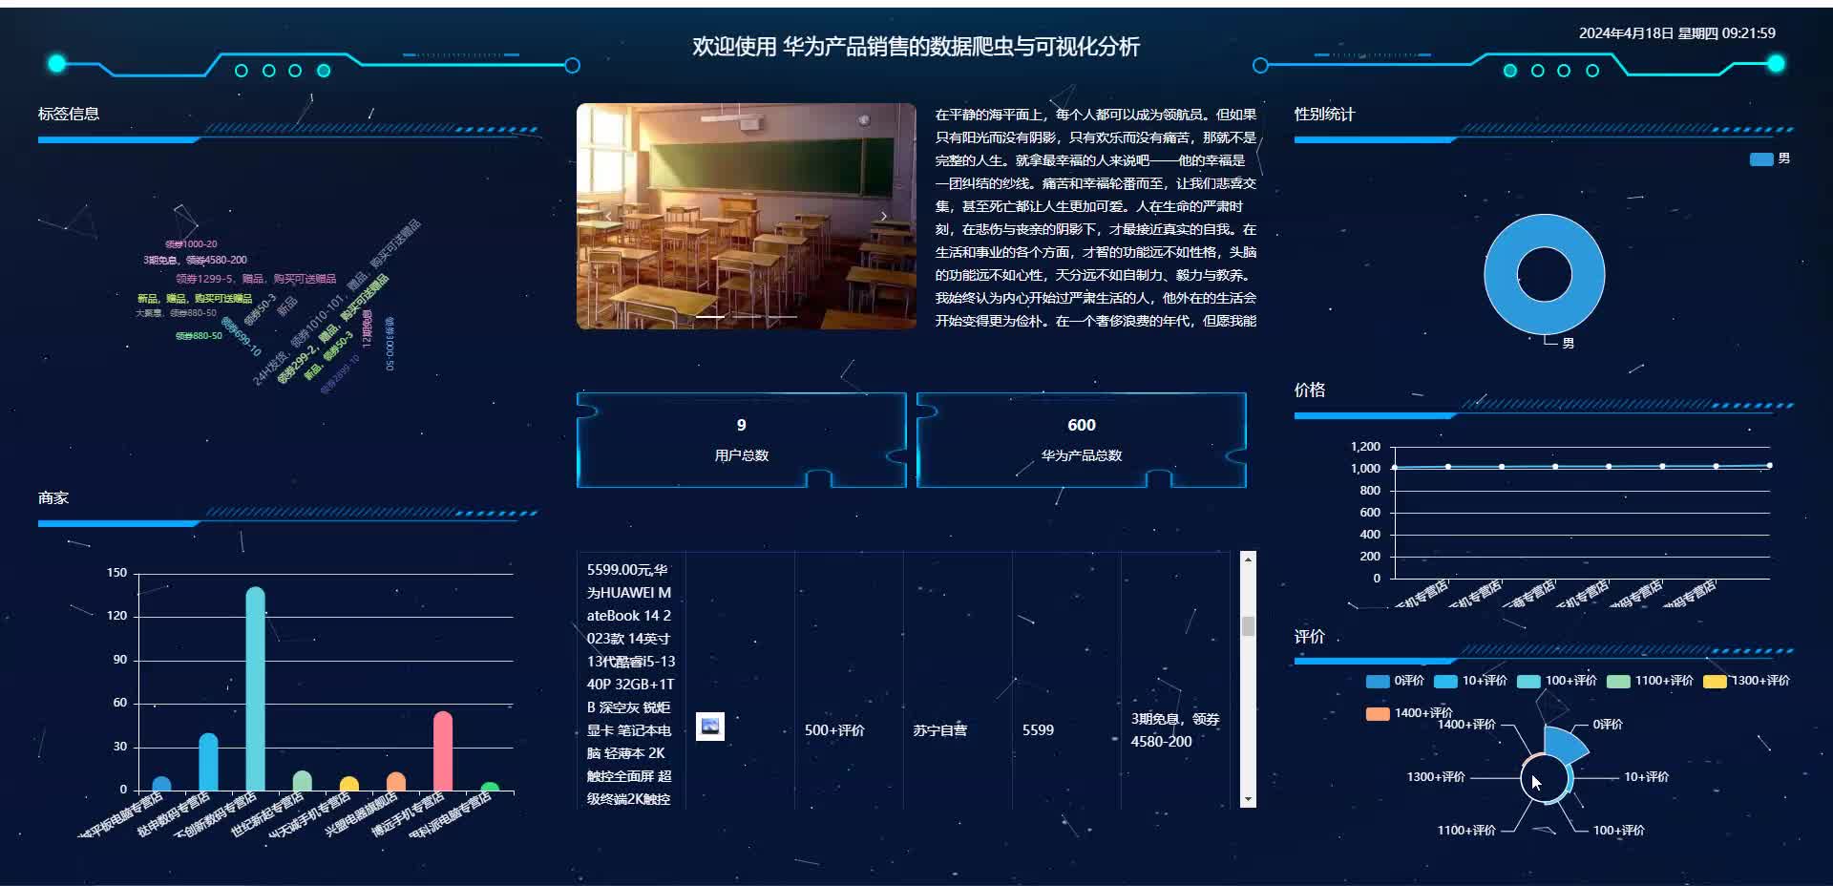
Task: Toggle the 1400+评价 legend item
Action: pyautogui.click(x=1409, y=713)
